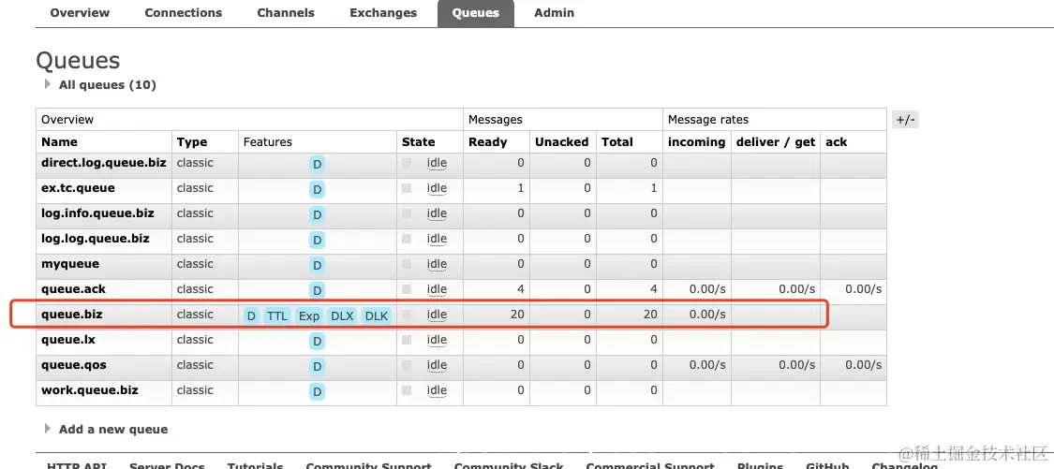Open direct.log.queue.biz queue details
The width and height of the screenshot is (1054, 469).
click(103, 163)
